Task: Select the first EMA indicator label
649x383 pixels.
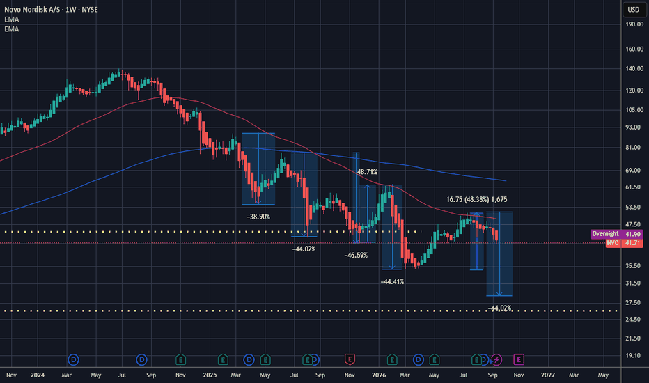Action: click(12, 19)
